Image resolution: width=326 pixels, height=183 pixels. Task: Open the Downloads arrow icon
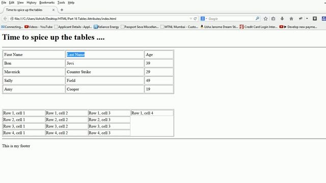[282, 19]
